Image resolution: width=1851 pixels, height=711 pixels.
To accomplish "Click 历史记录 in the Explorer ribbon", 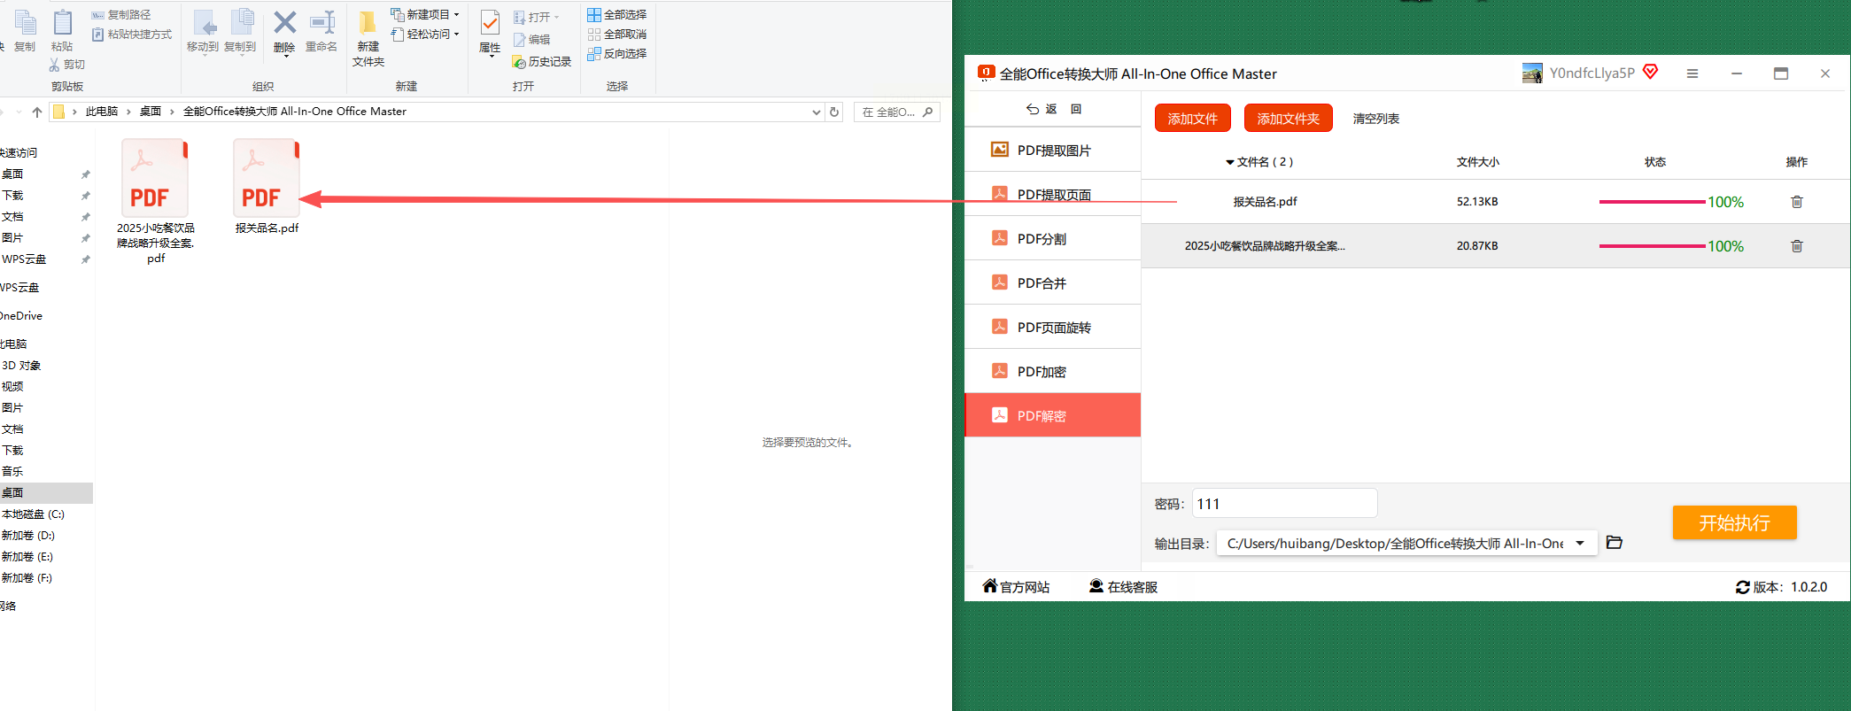I will (x=542, y=62).
